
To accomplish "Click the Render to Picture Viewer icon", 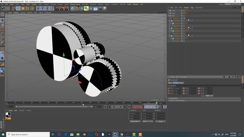I will tap(62, 8).
